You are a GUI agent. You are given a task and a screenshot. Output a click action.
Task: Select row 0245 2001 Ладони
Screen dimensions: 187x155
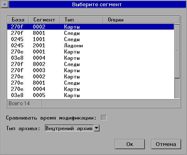pos(91,45)
